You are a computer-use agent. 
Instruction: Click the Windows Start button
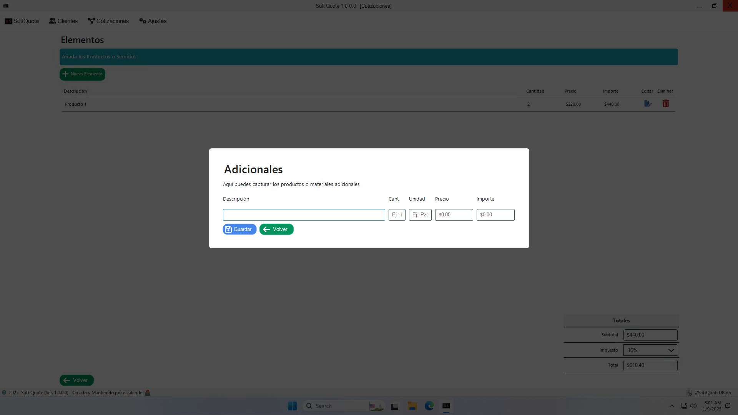[x=292, y=406]
